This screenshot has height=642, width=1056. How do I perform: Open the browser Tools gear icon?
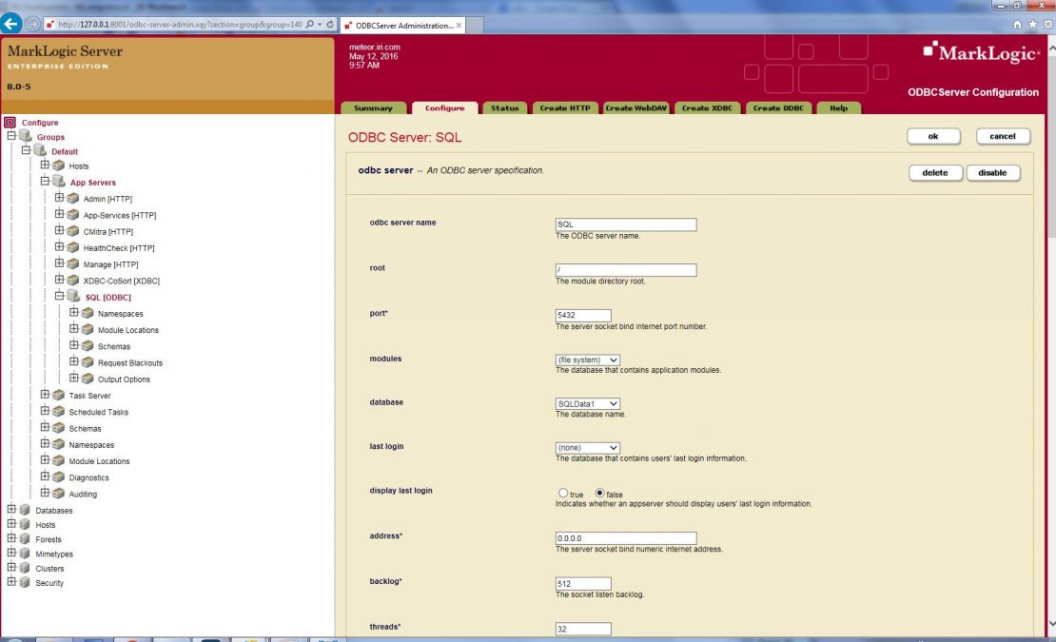(1048, 24)
